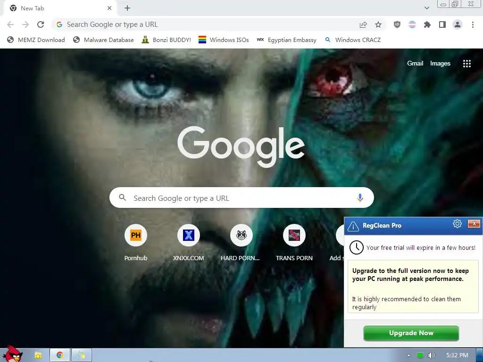
Task: Click the Gmail link
Action: pyautogui.click(x=415, y=64)
